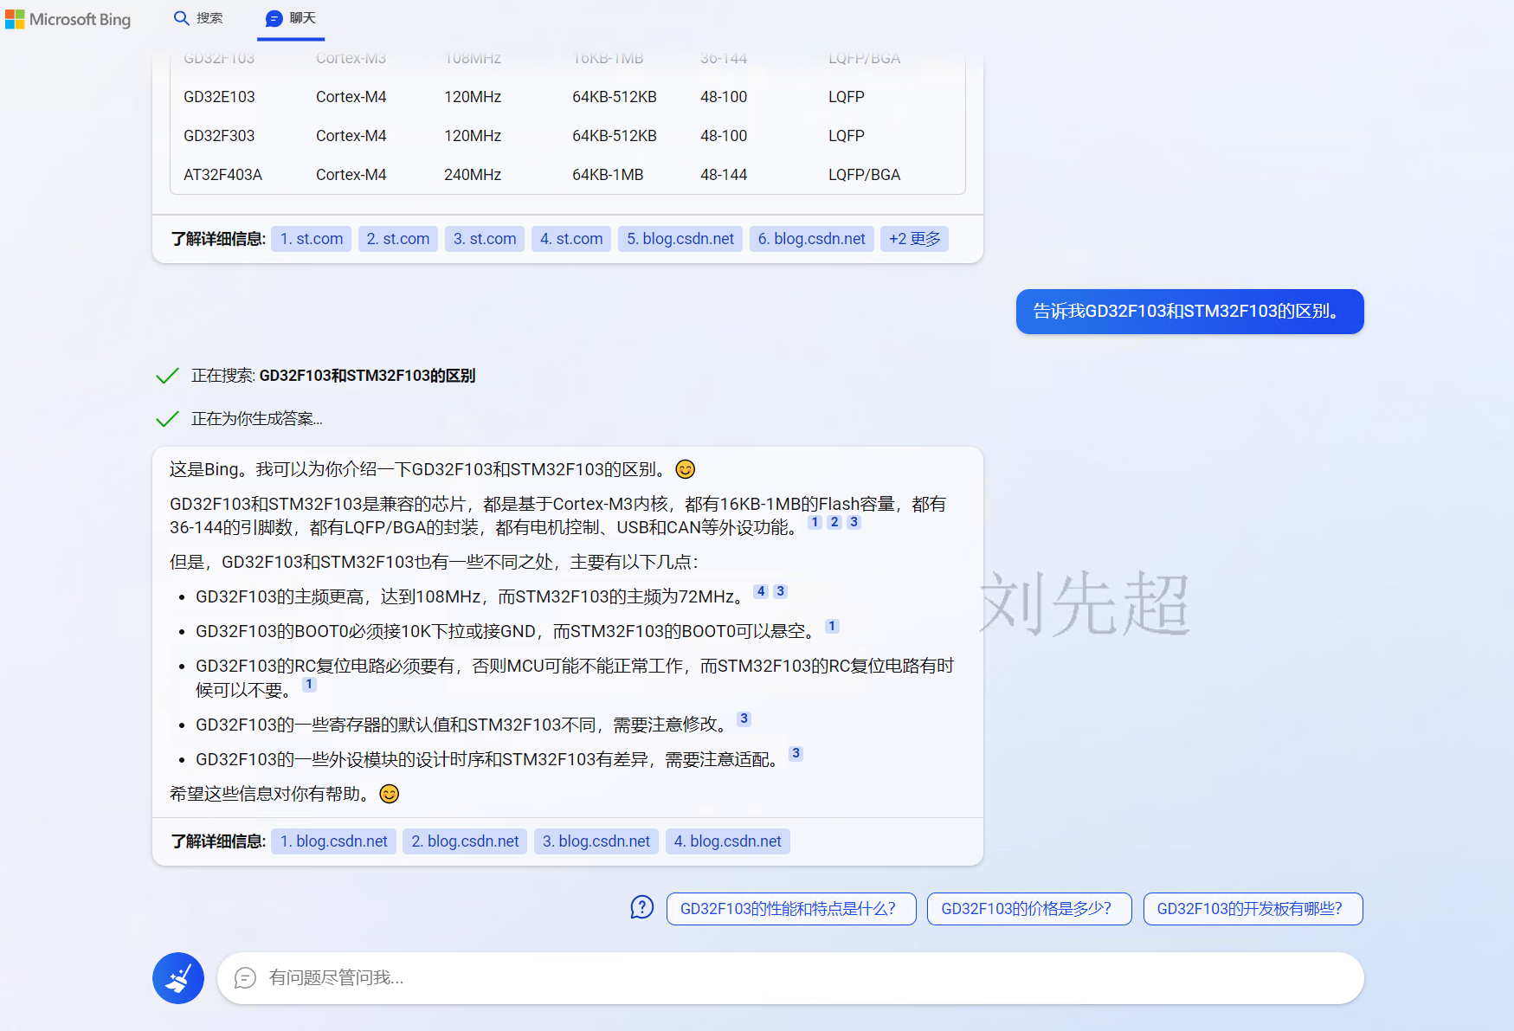This screenshot has width=1514, height=1031.
Task: Open bottom source 2. blog.csdn.net
Action: click(465, 841)
